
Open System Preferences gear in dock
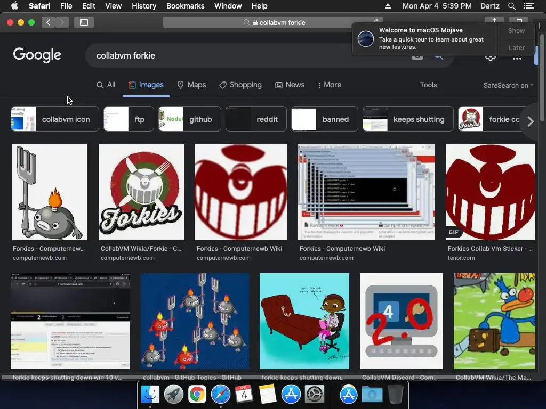[315, 395]
